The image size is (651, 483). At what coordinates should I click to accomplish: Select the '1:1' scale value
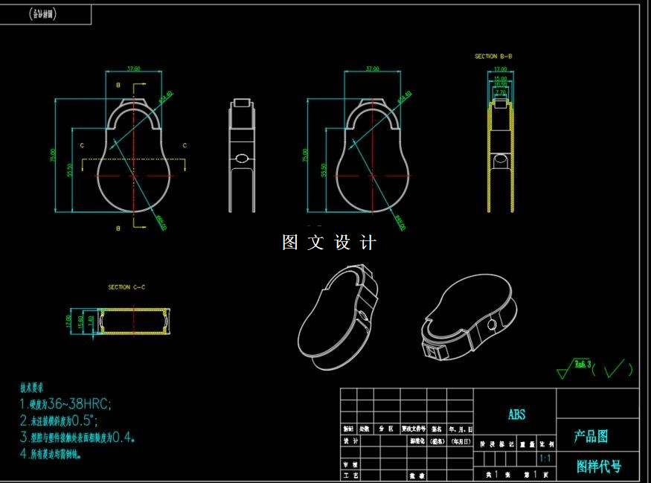(x=545, y=458)
